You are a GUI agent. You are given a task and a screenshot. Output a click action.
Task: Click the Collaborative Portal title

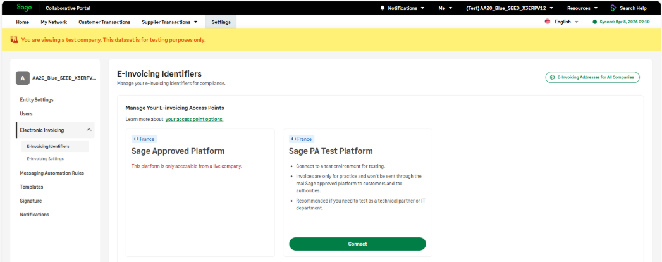pos(68,8)
